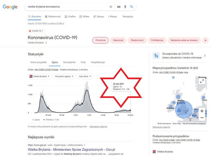Open Our World in Data source link
Viewport: 211px width, 156px height.
(x=167, y=140)
